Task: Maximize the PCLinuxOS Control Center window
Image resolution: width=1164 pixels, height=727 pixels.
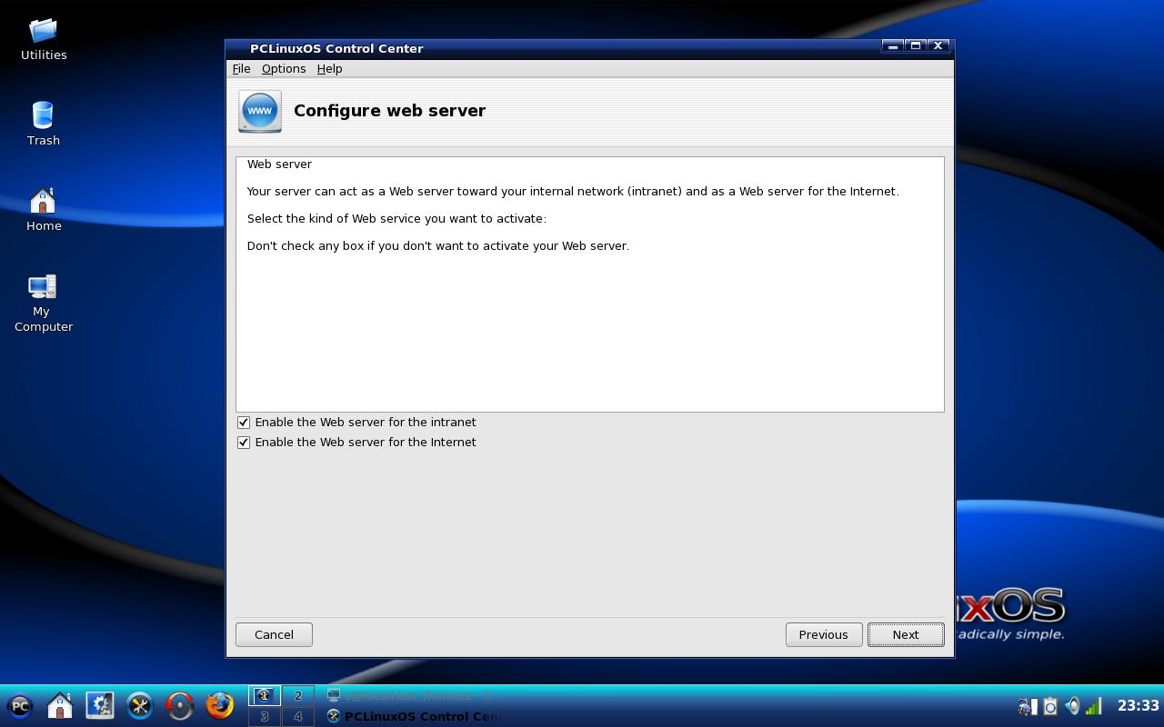Action: [916, 45]
